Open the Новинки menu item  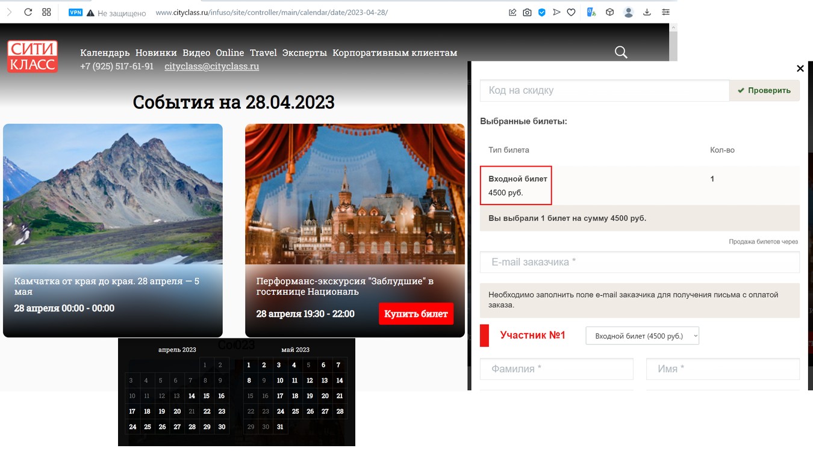click(156, 53)
